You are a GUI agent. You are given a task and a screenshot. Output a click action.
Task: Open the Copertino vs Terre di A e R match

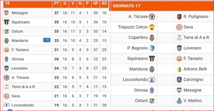(x=162, y=38)
